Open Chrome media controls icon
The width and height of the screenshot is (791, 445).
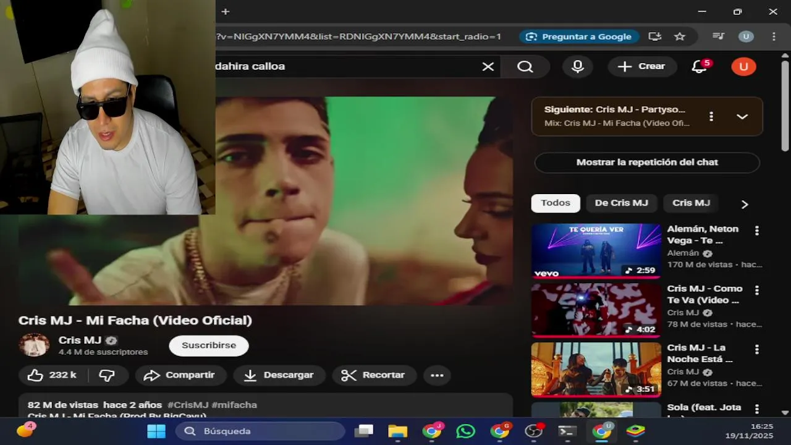(x=718, y=36)
